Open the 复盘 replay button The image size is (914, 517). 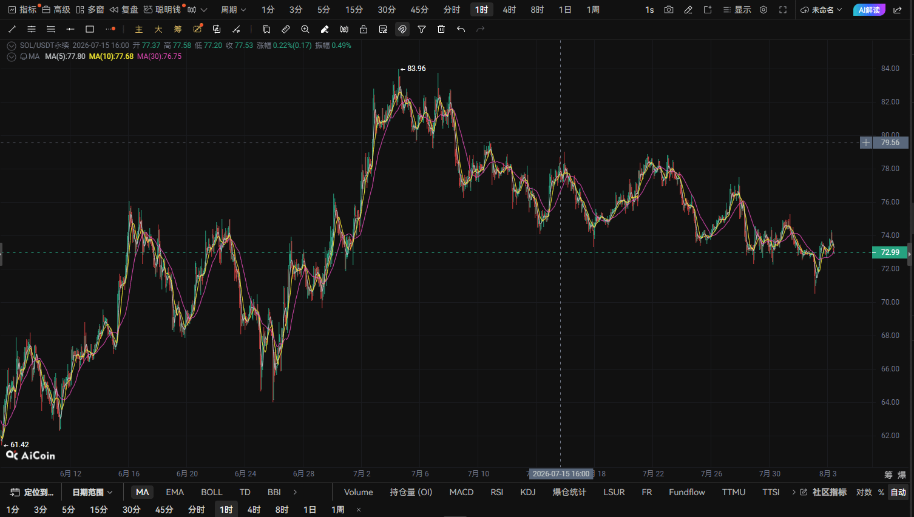(x=124, y=10)
